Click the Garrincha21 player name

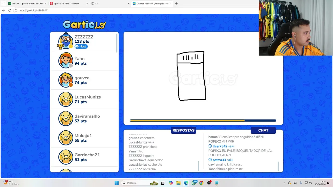point(87,155)
